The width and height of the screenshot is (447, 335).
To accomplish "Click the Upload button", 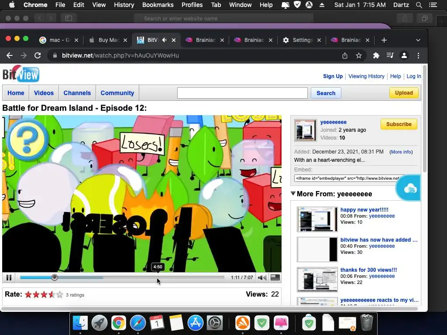I will (x=404, y=93).
